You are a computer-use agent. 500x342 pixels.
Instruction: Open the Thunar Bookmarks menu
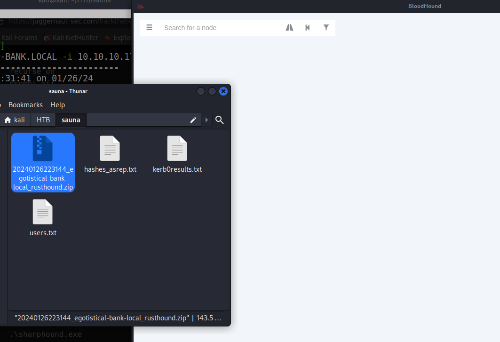click(25, 105)
